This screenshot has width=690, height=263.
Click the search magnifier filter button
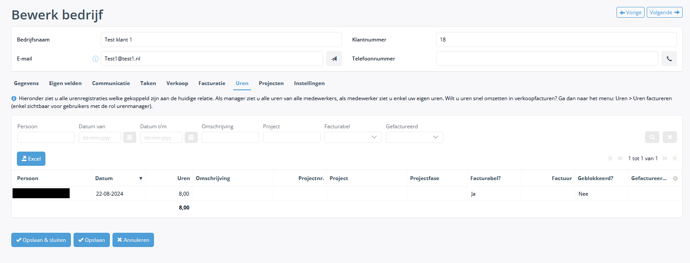[x=652, y=137]
